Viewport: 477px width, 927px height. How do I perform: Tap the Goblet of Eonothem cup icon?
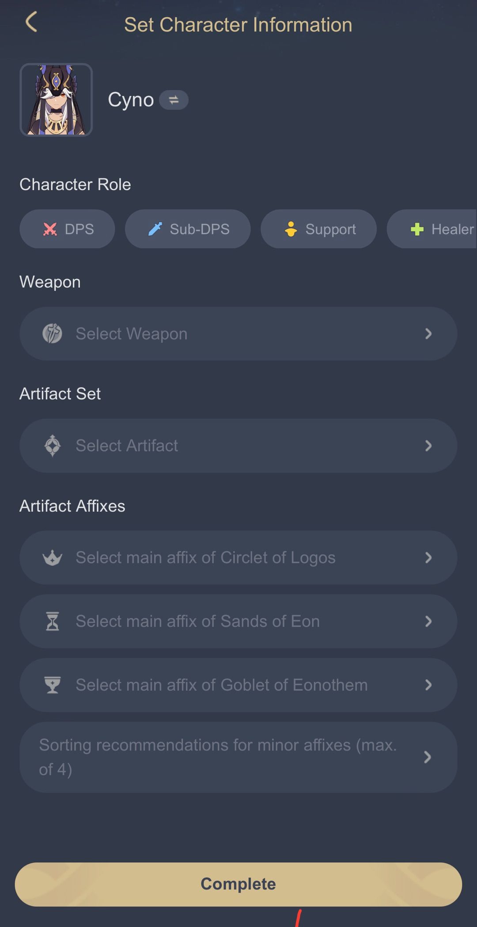[53, 685]
